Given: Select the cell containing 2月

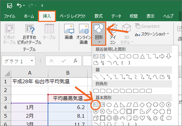Looking at the screenshot, I should pos(30,116).
